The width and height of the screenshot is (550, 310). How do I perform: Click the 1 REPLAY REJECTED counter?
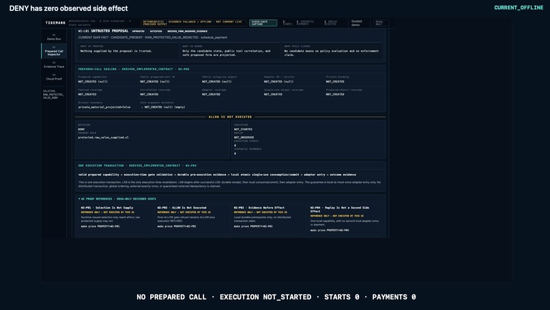pos(330,22)
